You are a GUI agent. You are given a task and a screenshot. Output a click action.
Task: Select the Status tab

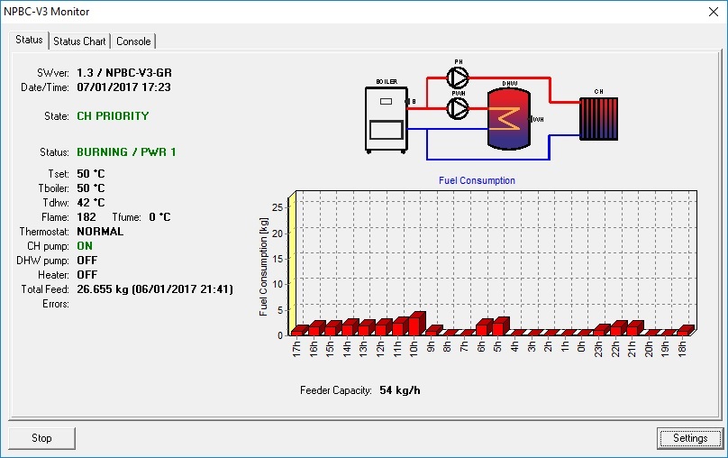tap(29, 40)
